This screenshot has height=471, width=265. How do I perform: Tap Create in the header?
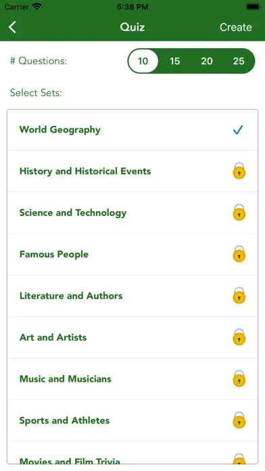[235, 27]
